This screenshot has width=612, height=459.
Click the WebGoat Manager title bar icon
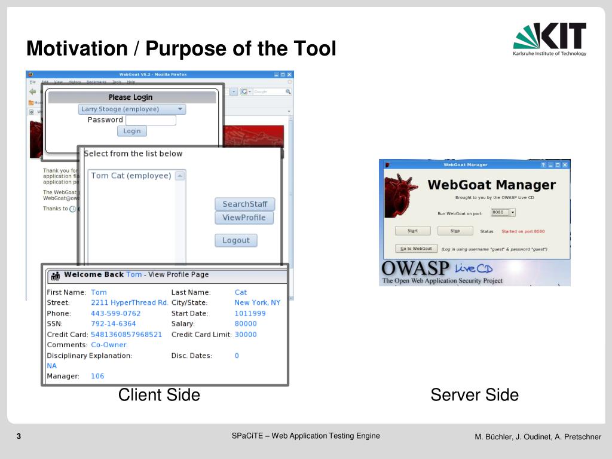[x=387, y=165]
